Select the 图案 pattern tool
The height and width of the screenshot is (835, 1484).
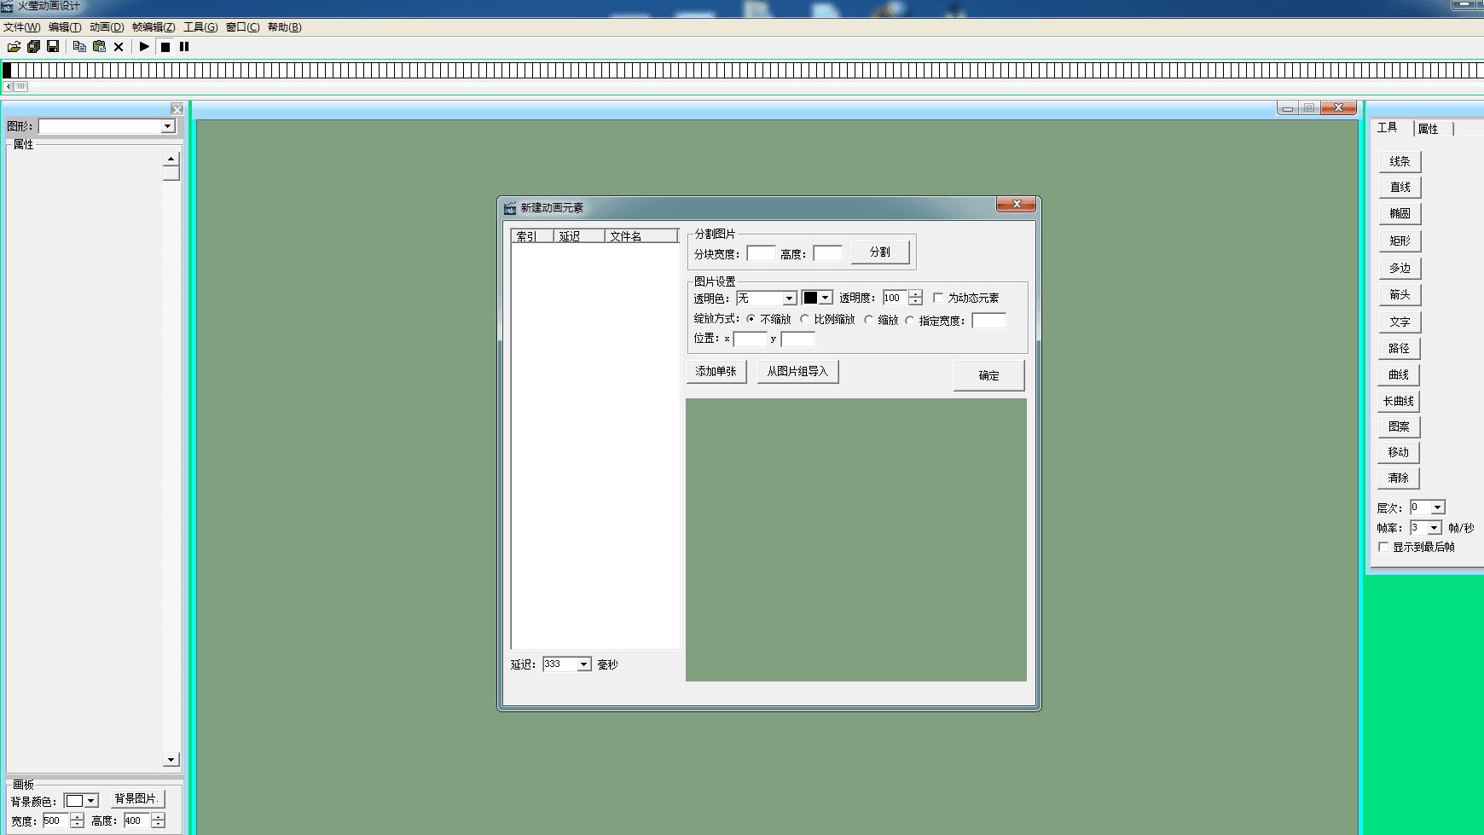click(1399, 426)
